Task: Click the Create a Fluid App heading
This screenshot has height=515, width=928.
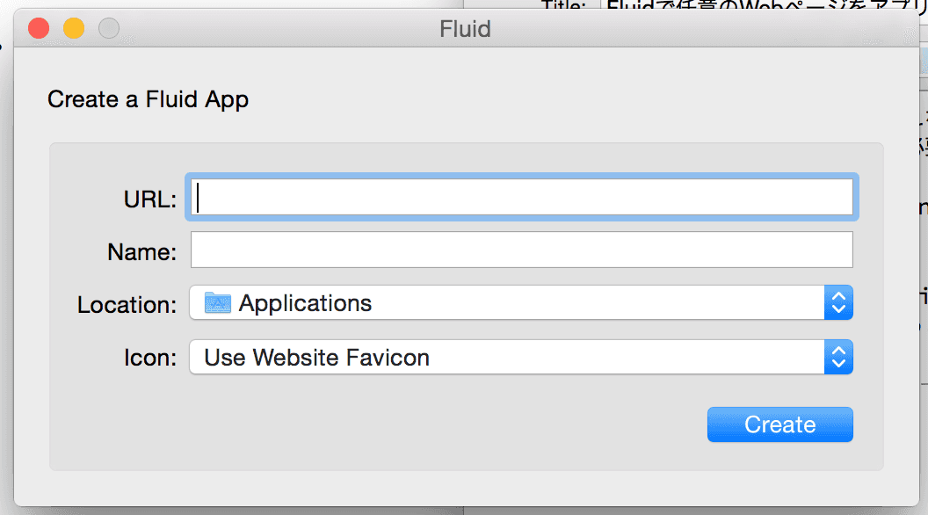Action: [x=148, y=99]
